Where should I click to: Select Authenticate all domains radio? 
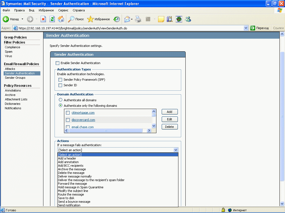tap(60, 100)
